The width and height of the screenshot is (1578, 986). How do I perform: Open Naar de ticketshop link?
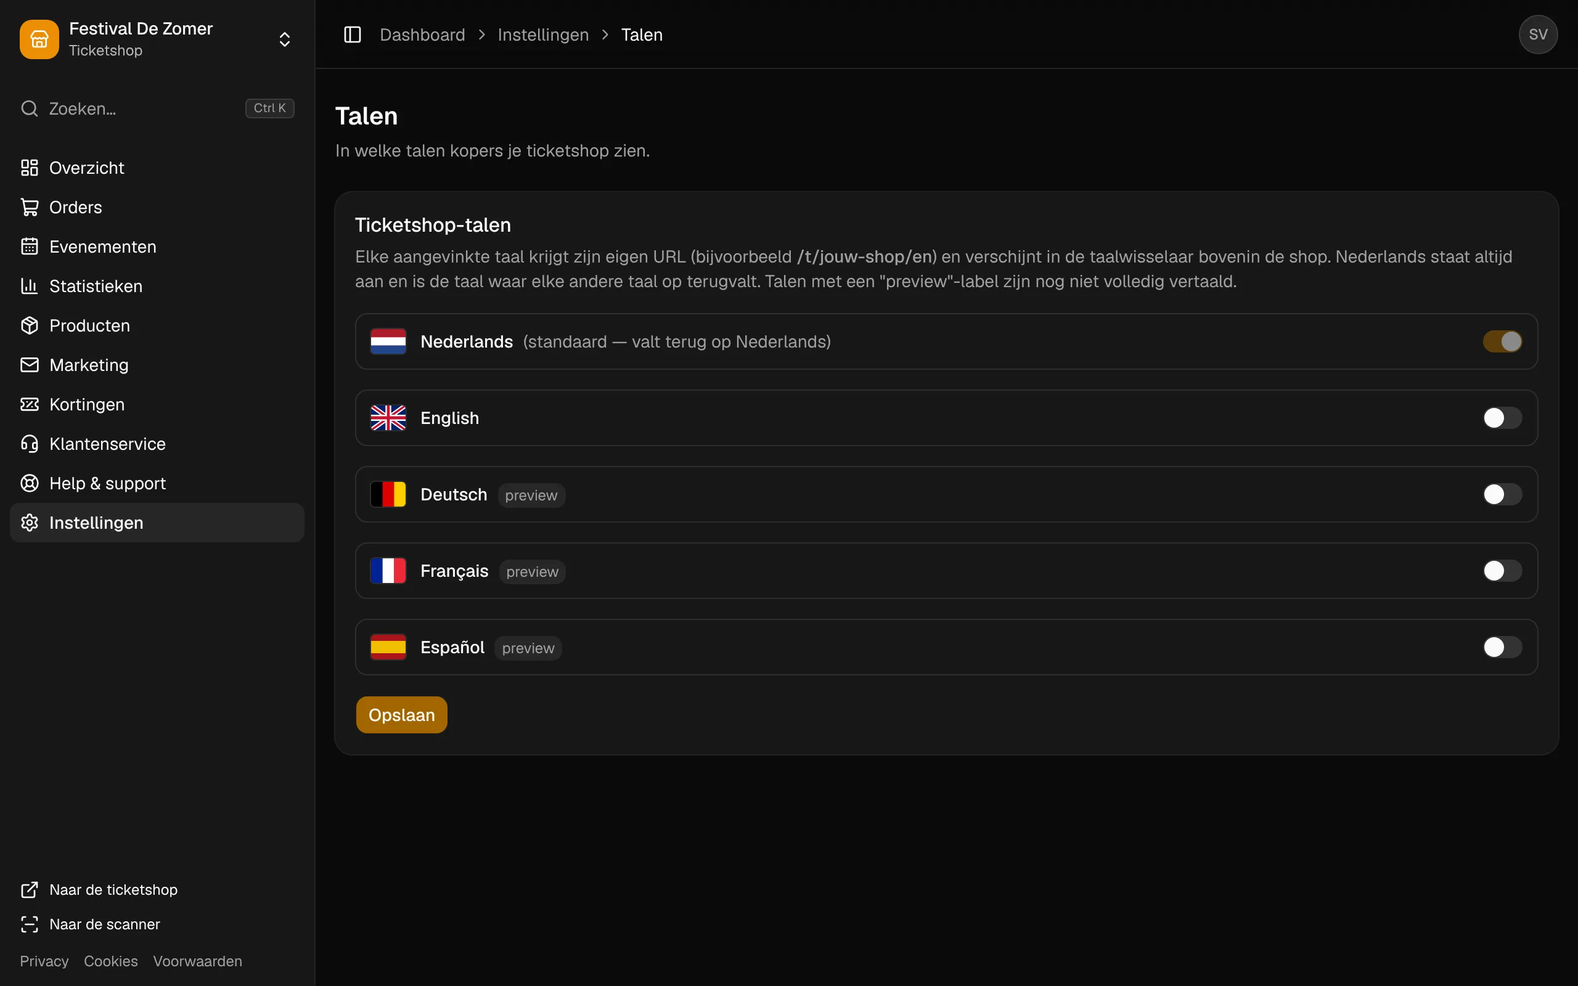pos(99,889)
